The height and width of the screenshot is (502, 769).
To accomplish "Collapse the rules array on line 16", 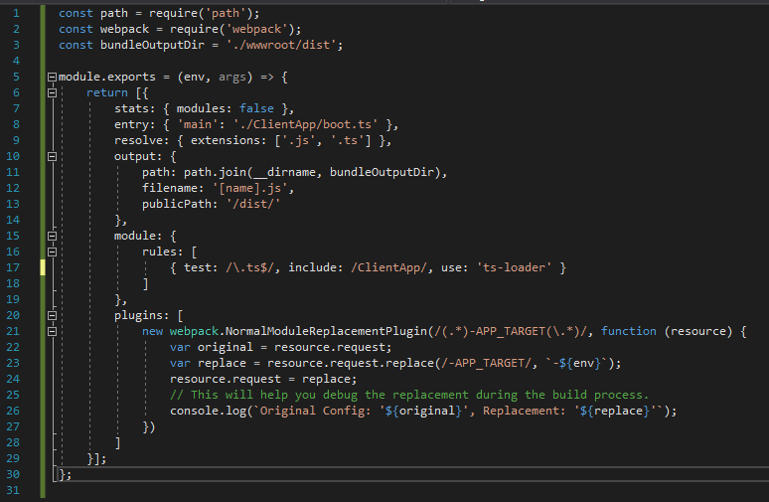I will [52, 251].
